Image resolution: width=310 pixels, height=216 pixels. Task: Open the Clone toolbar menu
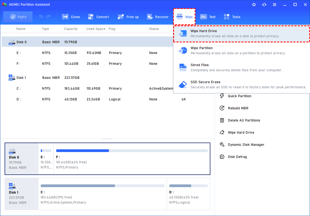tap(71, 17)
